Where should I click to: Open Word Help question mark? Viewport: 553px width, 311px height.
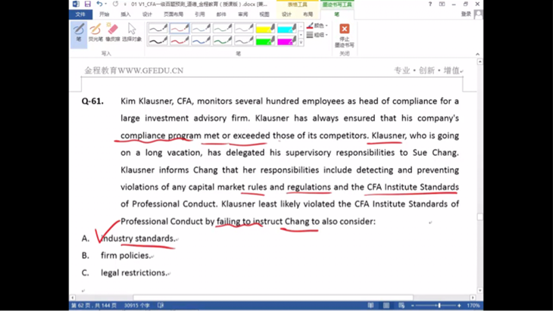pos(430,4)
